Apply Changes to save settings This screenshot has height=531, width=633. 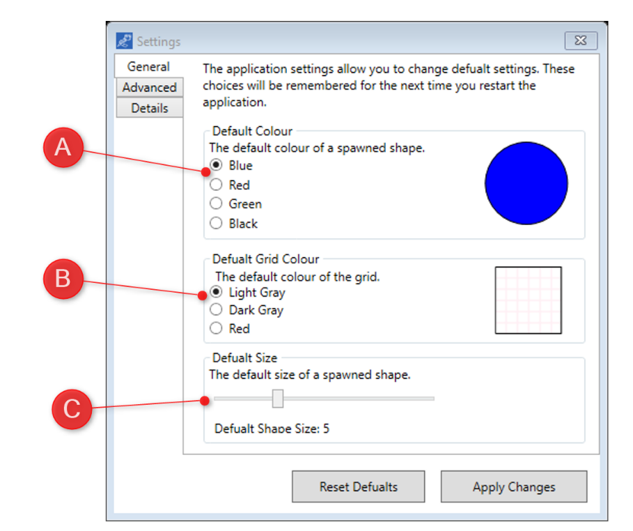514,486
